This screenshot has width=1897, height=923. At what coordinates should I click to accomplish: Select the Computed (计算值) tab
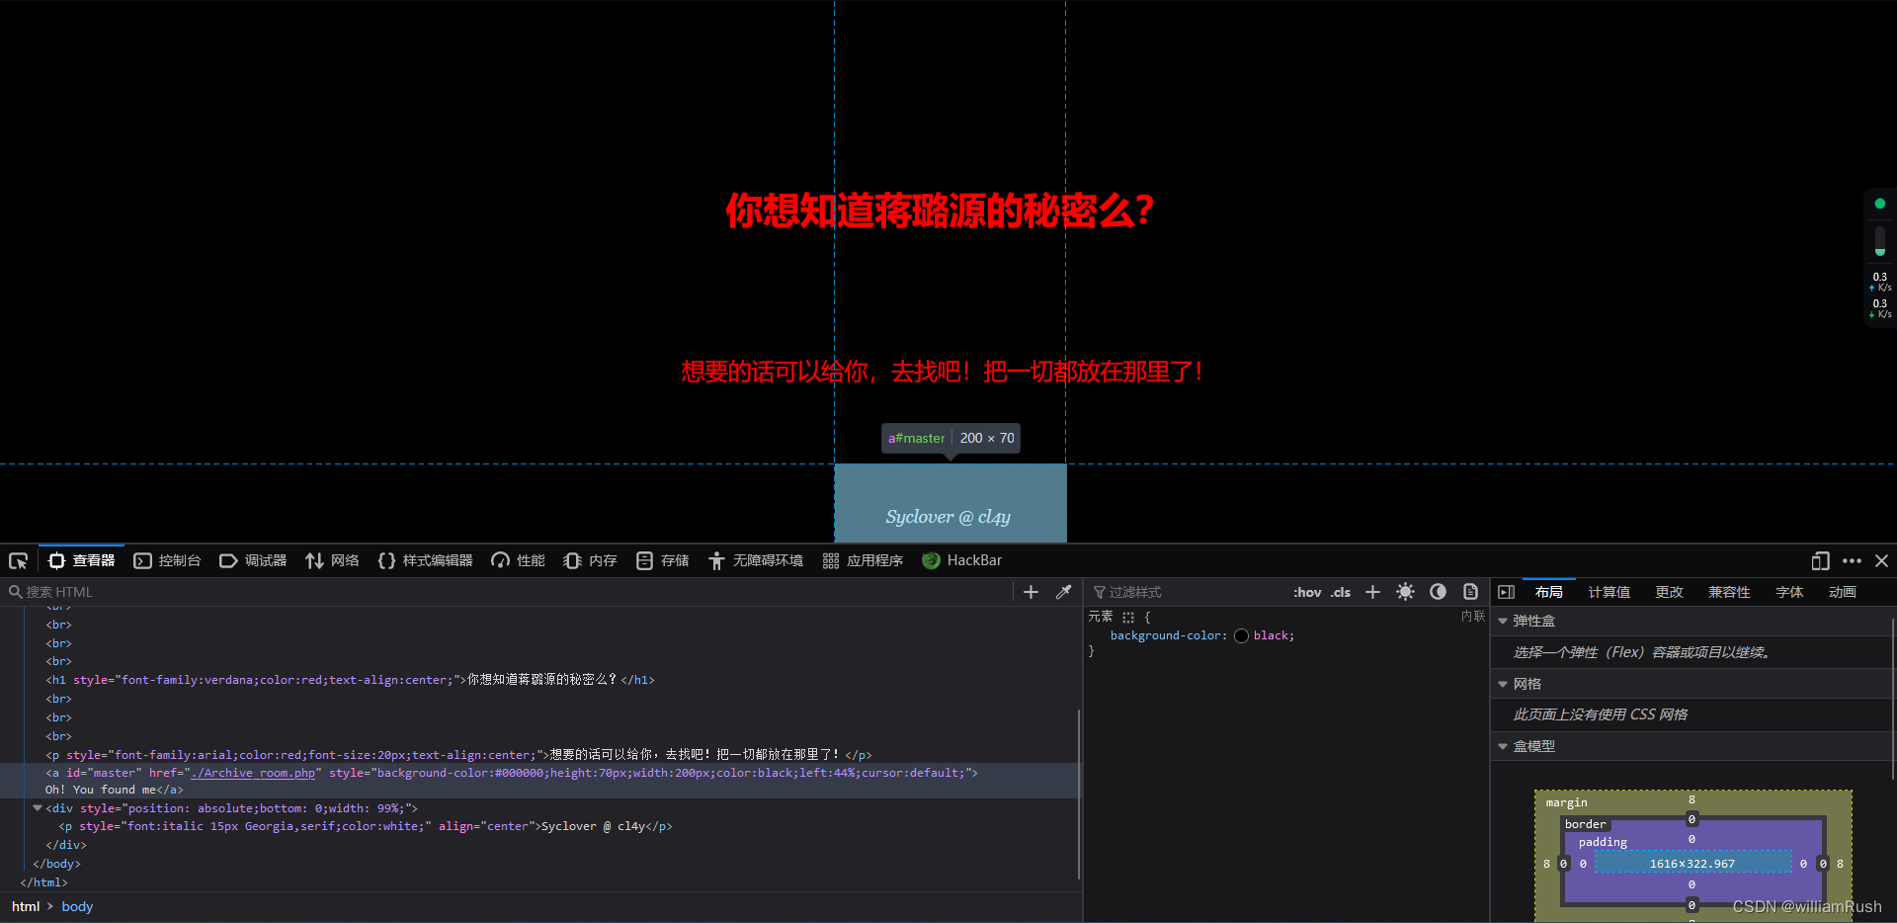click(x=1608, y=592)
